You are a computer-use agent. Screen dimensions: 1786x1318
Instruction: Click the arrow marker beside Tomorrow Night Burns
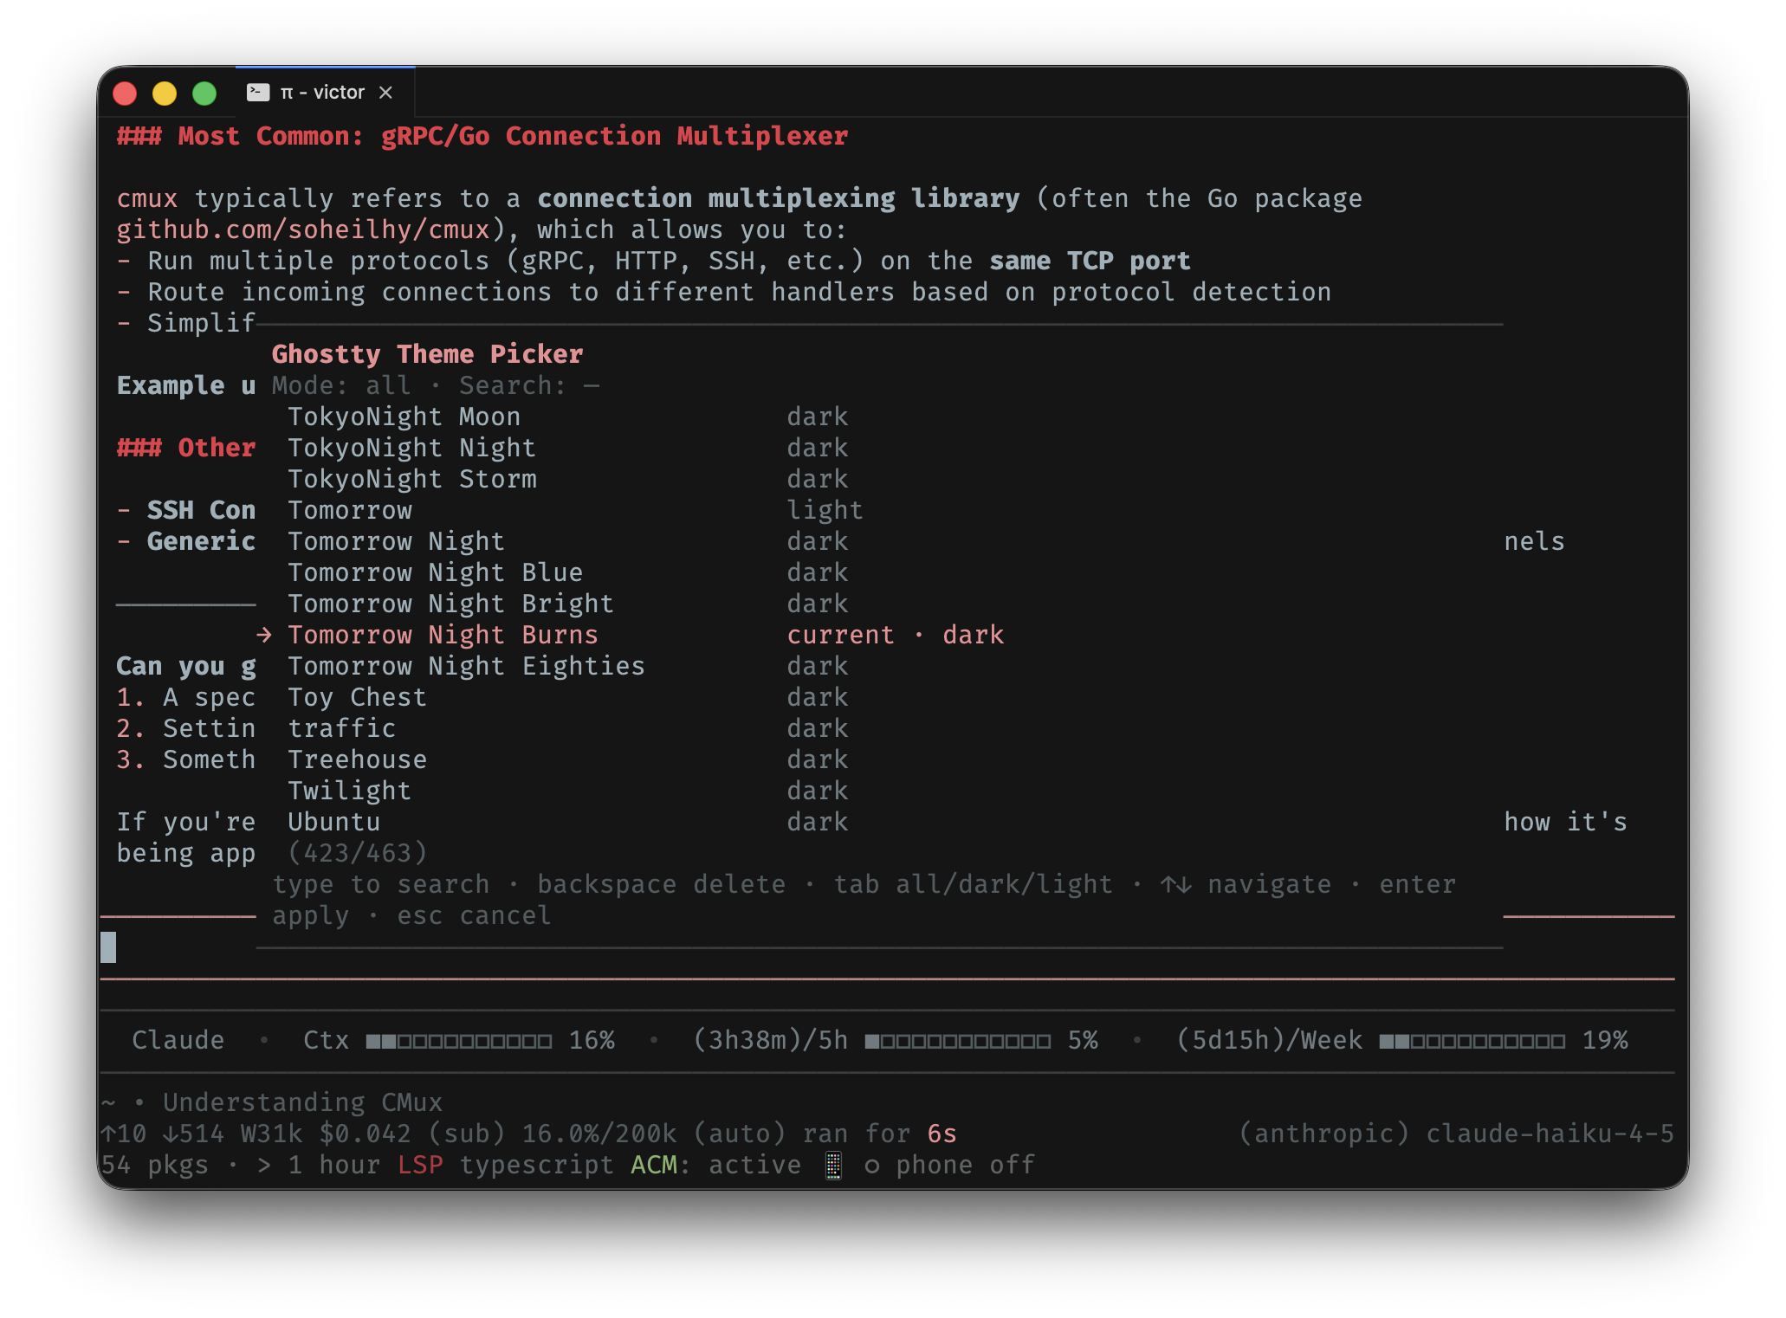[264, 636]
